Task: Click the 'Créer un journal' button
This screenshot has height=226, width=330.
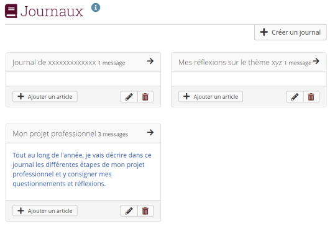Action: click(290, 32)
